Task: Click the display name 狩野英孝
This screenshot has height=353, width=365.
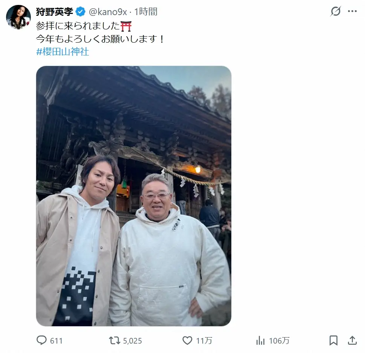Action: click(x=55, y=12)
